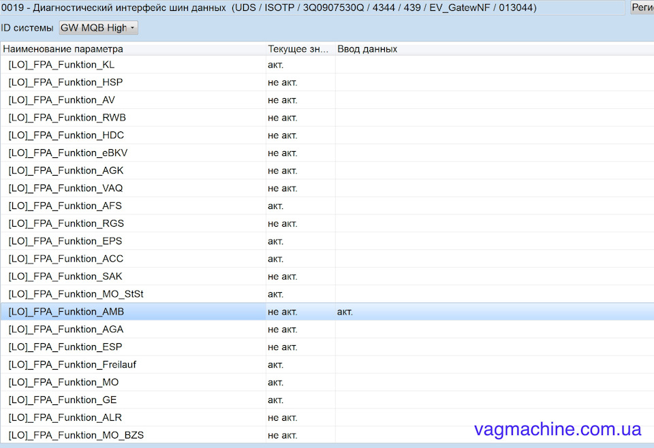Viewport: 654px width, 448px height.
Task: Click the highlighted [LO]_FPA_Funktion_AMB parameter name
Action: point(66,312)
